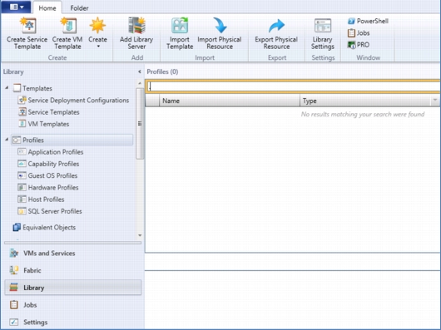Click the VM Templates node icon
Image resolution: width=441 pixels, height=330 pixels.
pyautogui.click(x=22, y=124)
